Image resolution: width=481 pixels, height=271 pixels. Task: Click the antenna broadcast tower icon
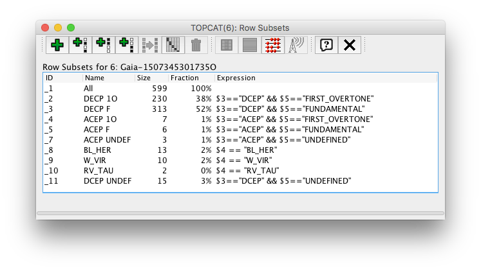click(x=296, y=45)
